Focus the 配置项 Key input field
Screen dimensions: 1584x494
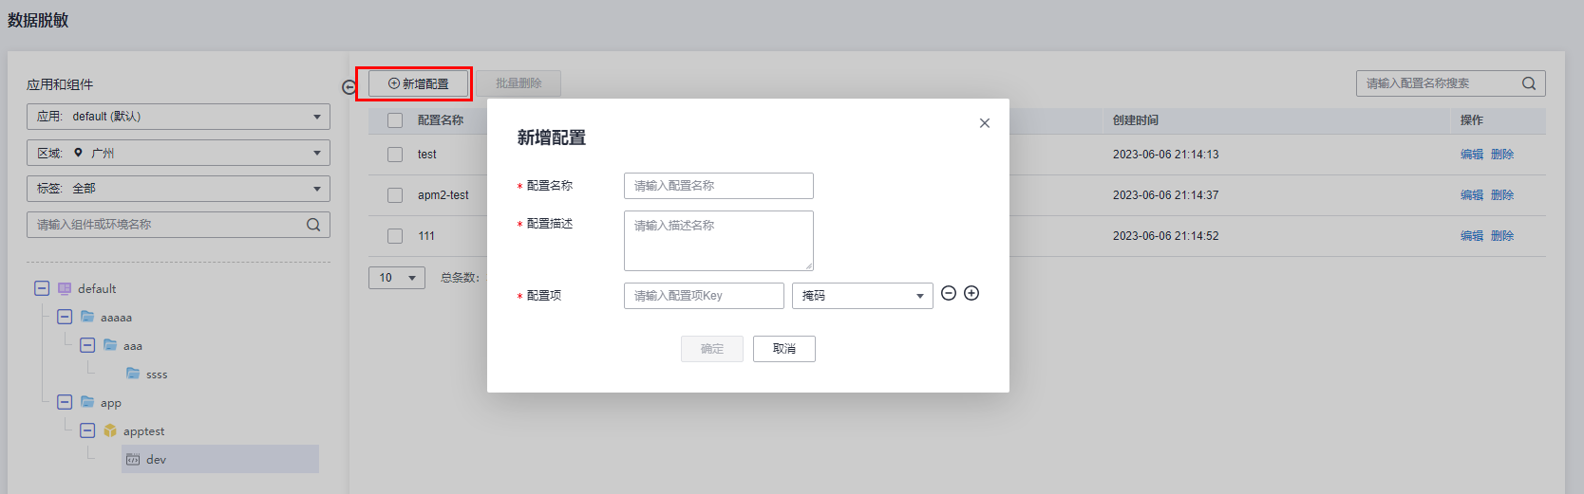704,296
